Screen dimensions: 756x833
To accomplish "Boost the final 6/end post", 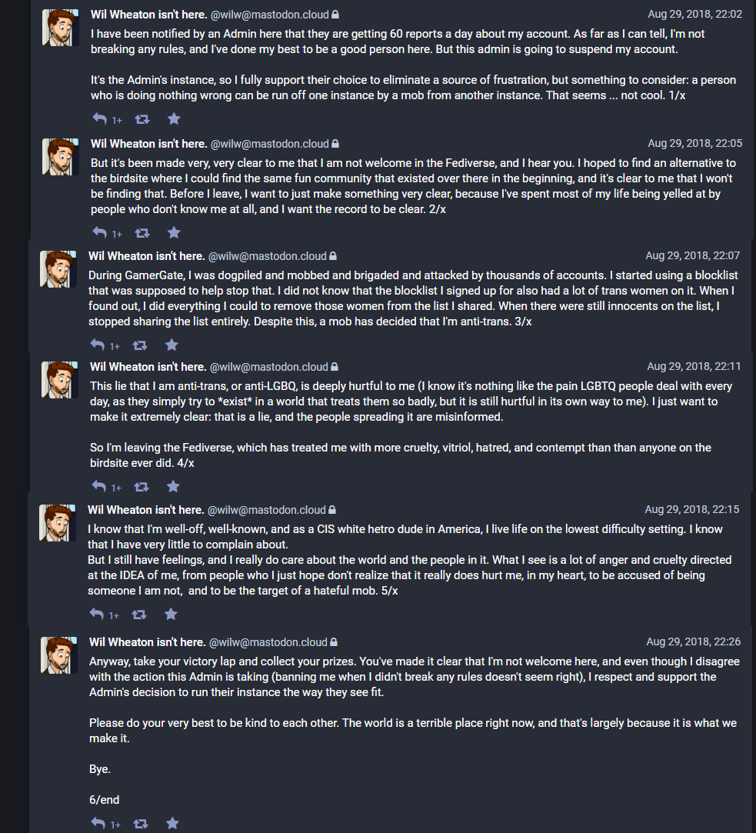I will [141, 824].
